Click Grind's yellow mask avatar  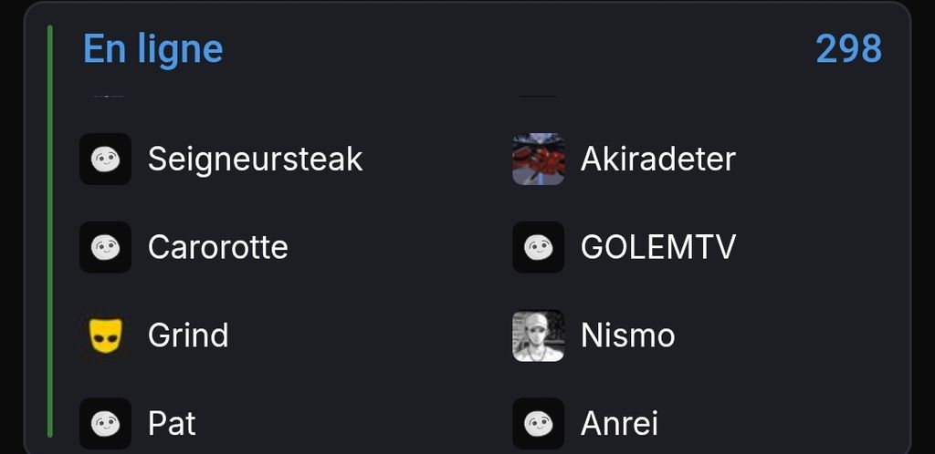click(105, 335)
